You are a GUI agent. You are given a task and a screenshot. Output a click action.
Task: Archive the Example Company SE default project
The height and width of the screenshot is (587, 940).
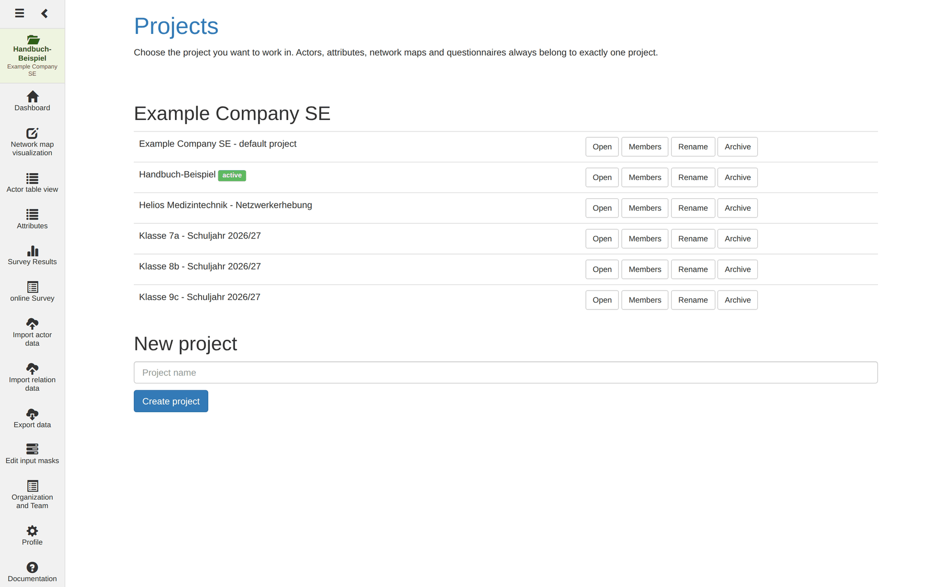737,147
